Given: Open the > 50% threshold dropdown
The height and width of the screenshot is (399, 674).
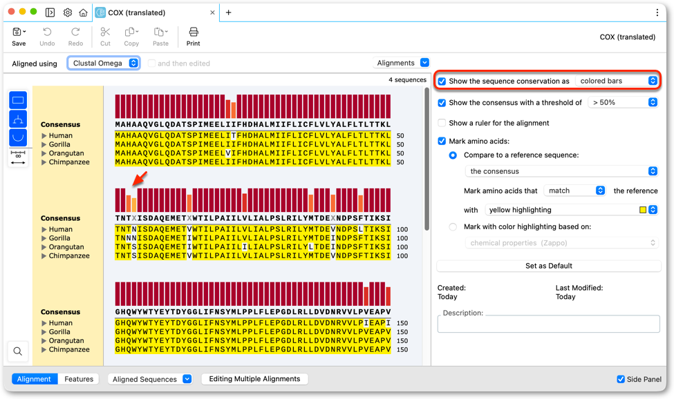Looking at the screenshot, I should point(622,102).
